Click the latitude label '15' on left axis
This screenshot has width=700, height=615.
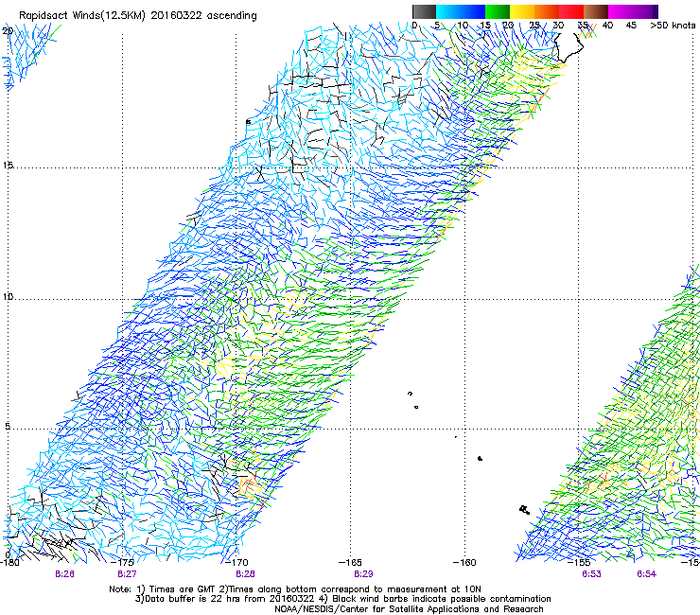tap(8, 166)
